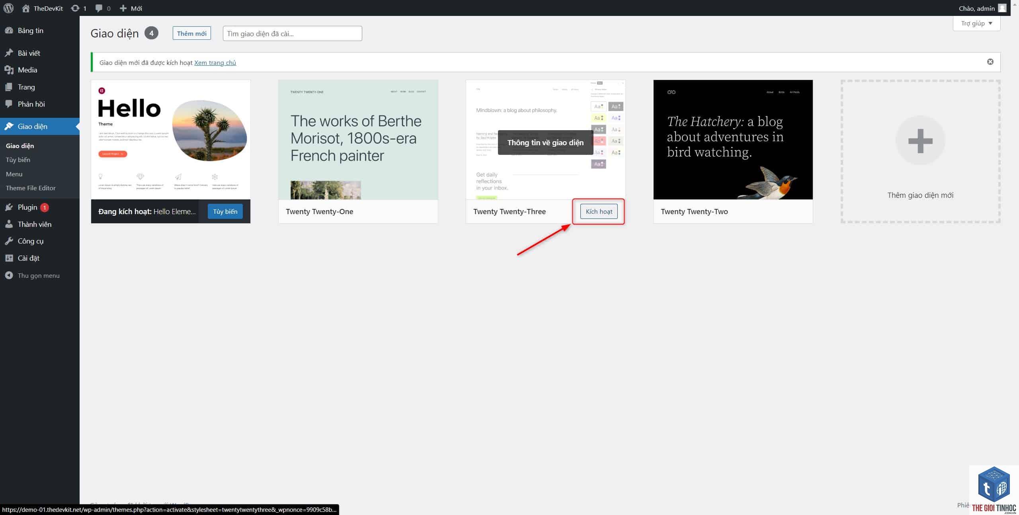Open the Chào, admin account menu
Image resolution: width=1019 pixels, height=515 pixels.
(982, 8)
